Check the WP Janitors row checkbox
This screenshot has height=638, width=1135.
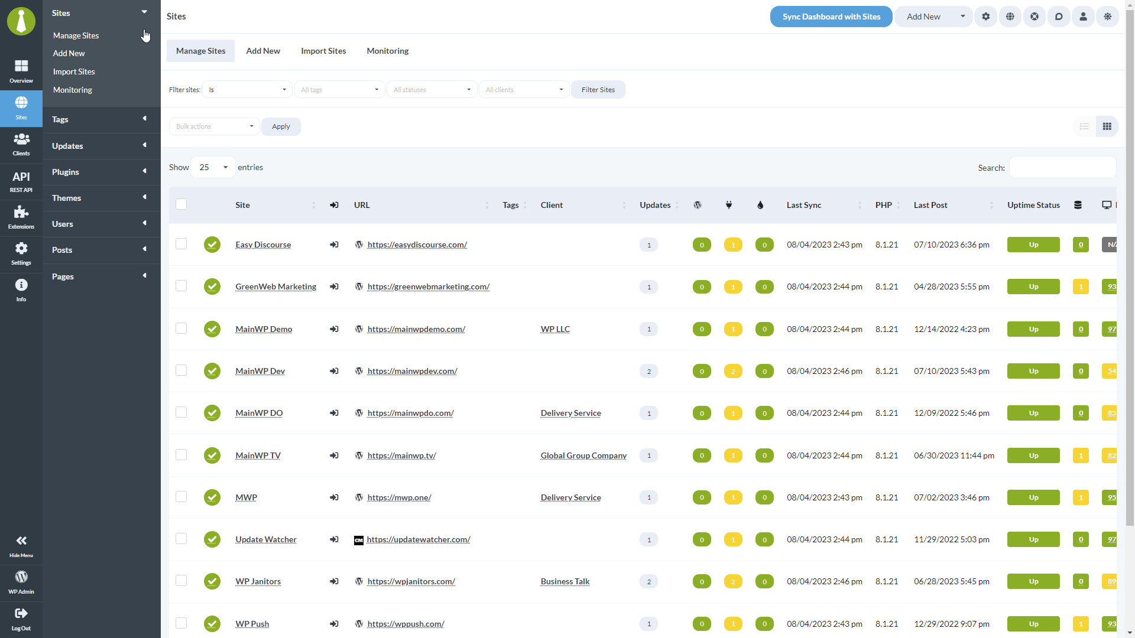tap(181, 581)
